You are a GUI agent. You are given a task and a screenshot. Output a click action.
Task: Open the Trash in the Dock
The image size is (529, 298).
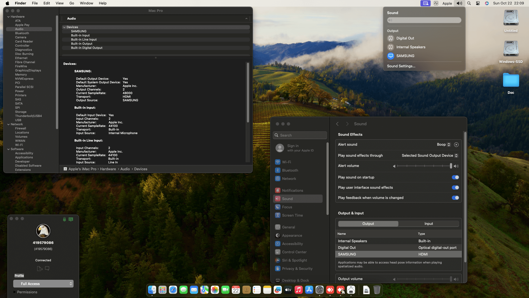pyautogui.click(x=377, y=290)
